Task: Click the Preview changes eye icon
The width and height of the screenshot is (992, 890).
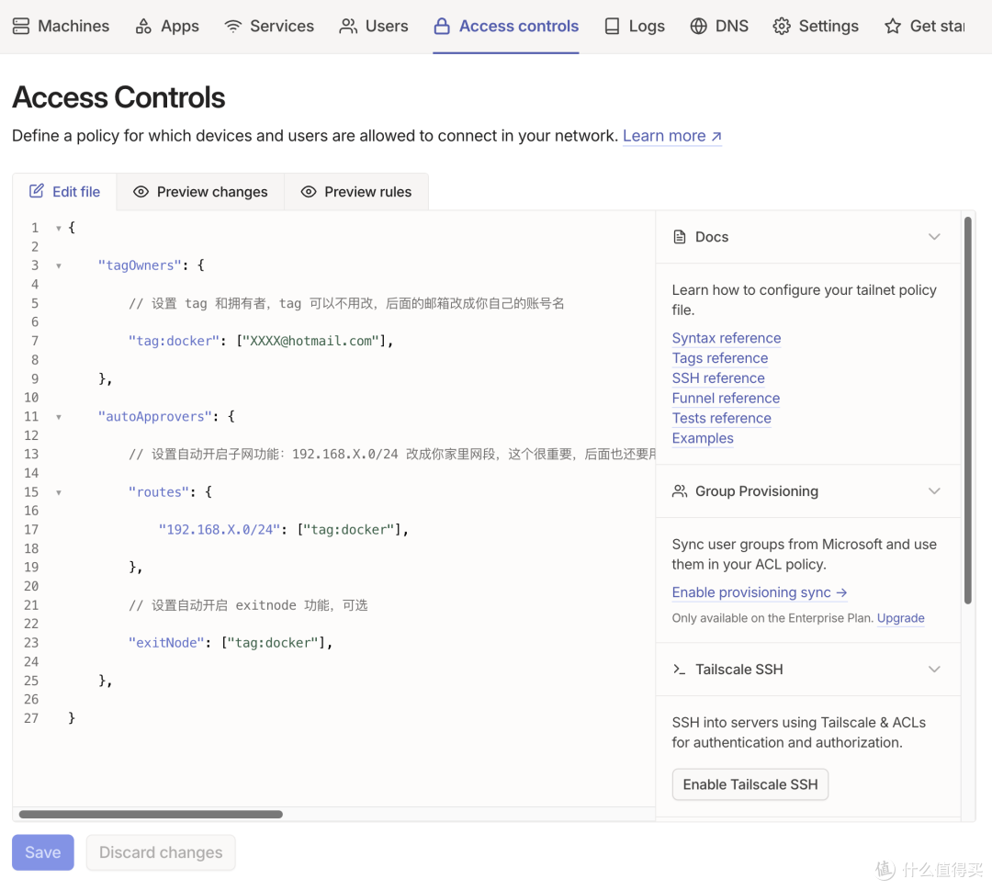Action: (x=141, y=192)
